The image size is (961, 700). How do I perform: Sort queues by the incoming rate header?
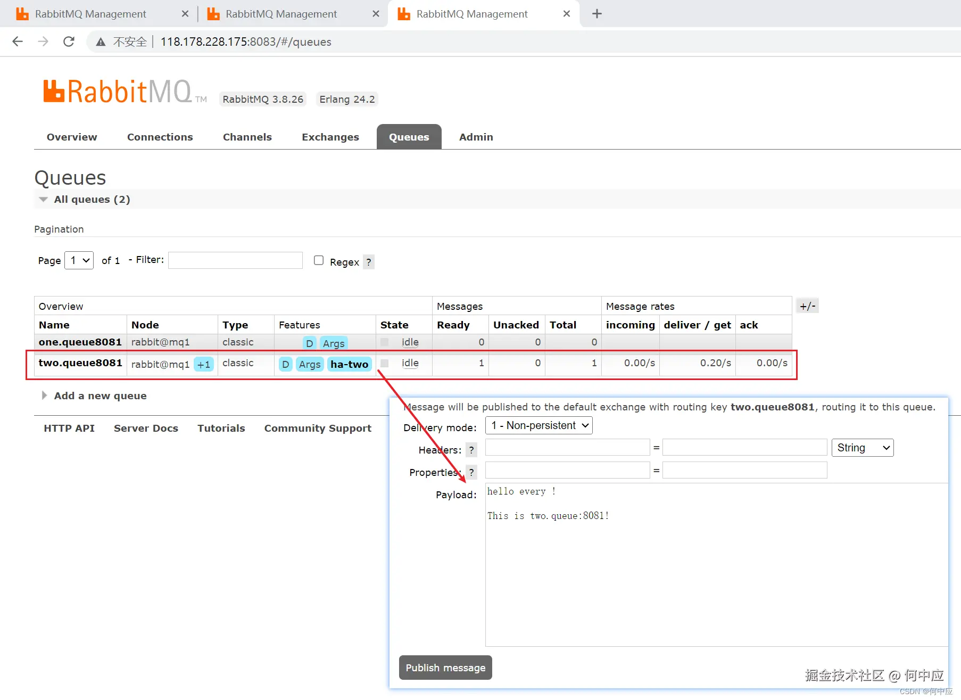[x=631, y=325]
